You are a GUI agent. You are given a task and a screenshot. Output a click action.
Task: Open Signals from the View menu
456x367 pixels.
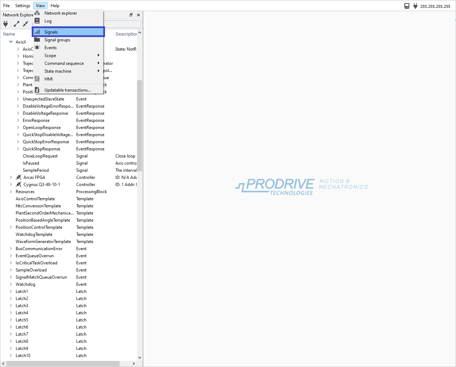pos(51,32)
